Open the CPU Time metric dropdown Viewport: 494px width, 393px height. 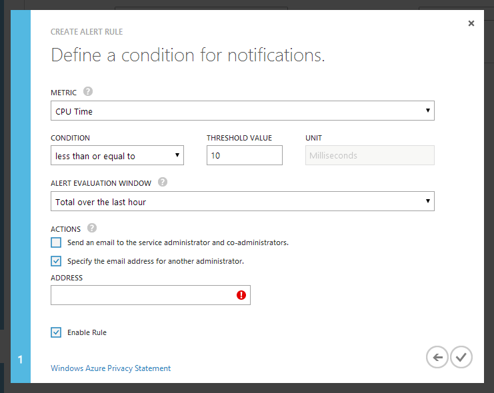point(242,111)
